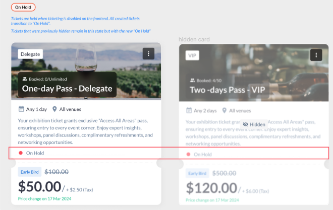Open the One-day Pass - Delegate title

click(67, 89)
